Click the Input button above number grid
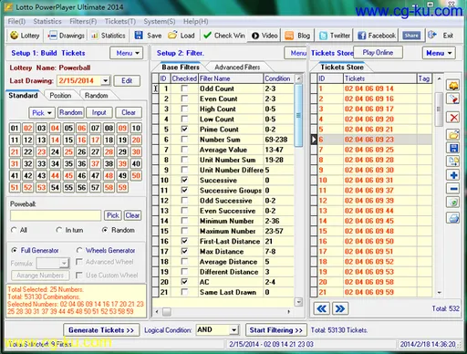This screenshot has width=467, height=354. click(x=99, y=113)
